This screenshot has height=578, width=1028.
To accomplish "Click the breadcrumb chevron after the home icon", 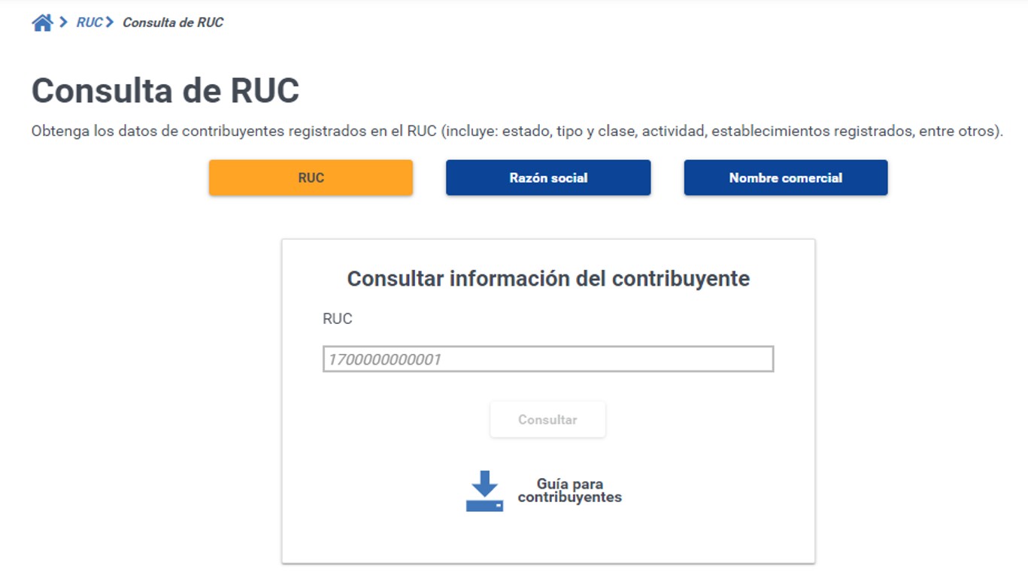I will point(62,21).
